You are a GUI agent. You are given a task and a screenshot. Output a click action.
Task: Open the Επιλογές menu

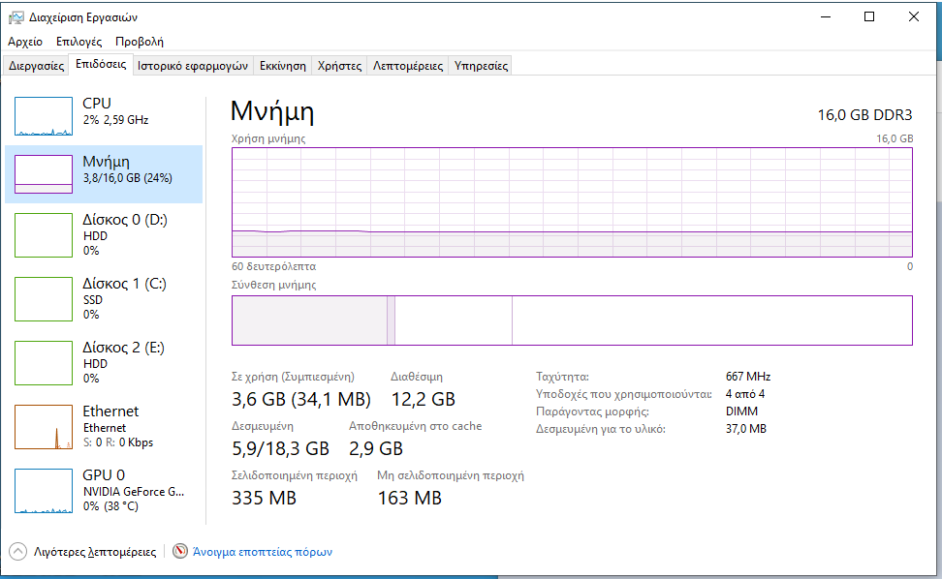click(78, 42)
